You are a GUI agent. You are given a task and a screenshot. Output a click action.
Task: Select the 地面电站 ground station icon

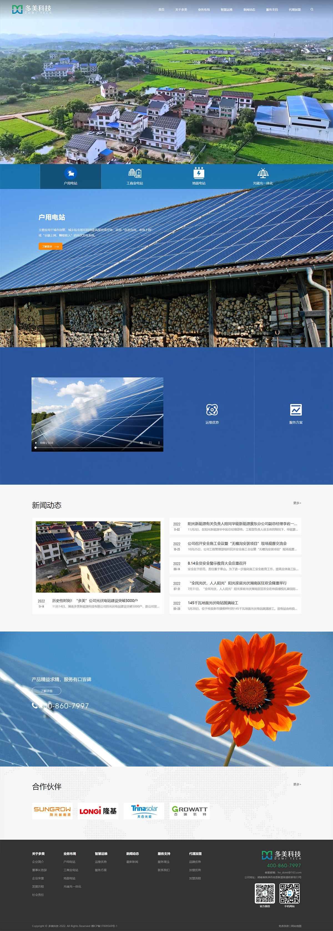coord(199,173)
